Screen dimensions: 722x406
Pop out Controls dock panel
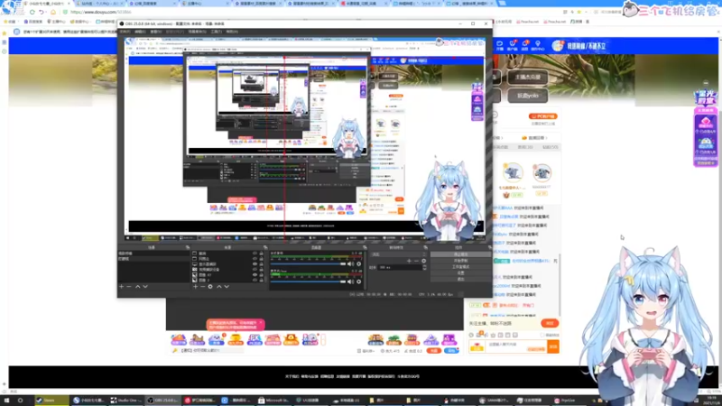click(489, 247)
